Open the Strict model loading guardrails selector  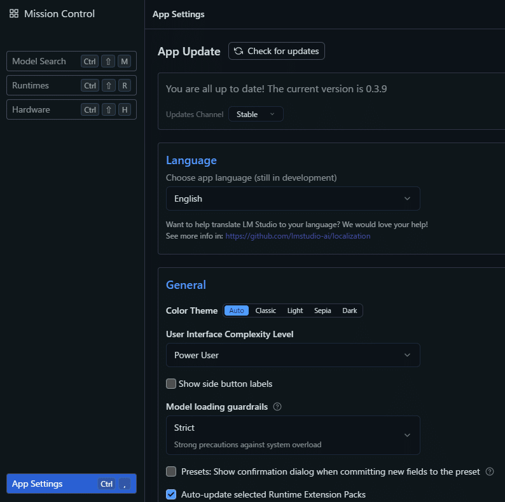293,435
